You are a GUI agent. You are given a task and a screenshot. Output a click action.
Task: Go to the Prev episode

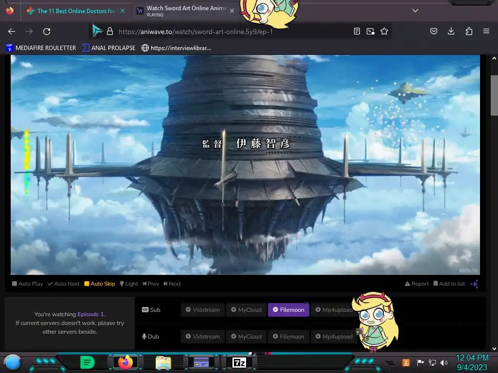point(151,284)
